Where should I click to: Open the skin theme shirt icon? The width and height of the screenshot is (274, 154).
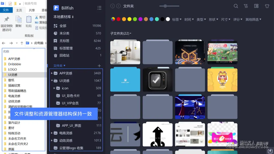coord(267,6)
